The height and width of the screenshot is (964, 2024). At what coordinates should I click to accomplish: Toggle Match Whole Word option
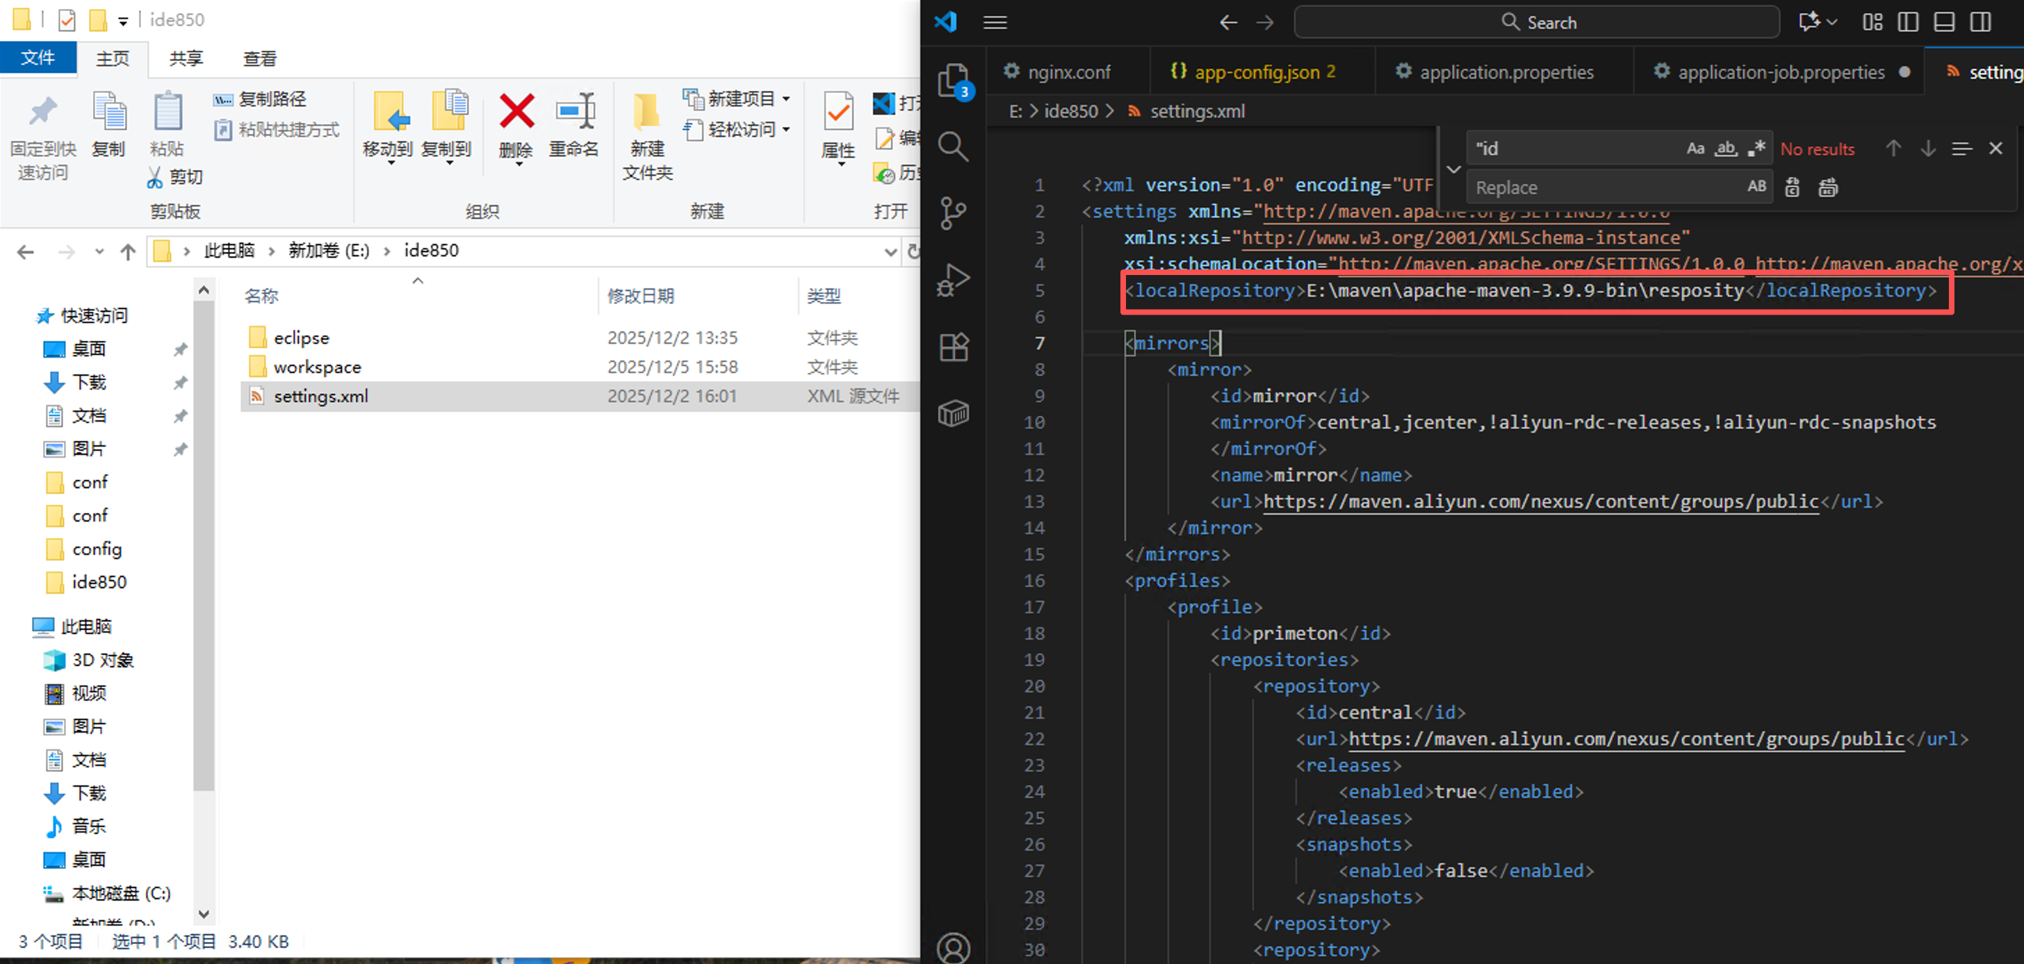pyautogui.click(x=1725, y=149)
